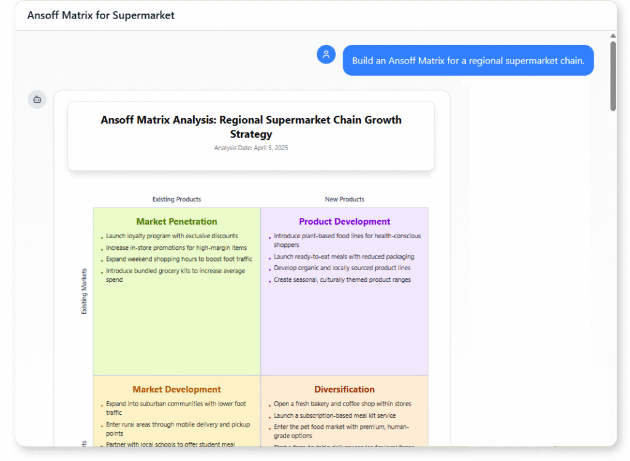Click the Diversification quadrant title
Image resolution: width=630 pixels, height=461 pixels.
(345, 389)
